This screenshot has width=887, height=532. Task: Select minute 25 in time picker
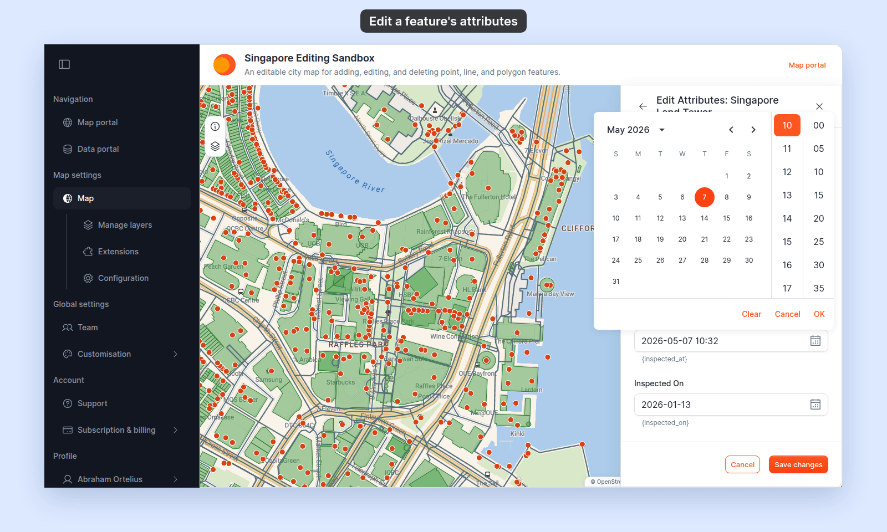click(x=819, y=242)
